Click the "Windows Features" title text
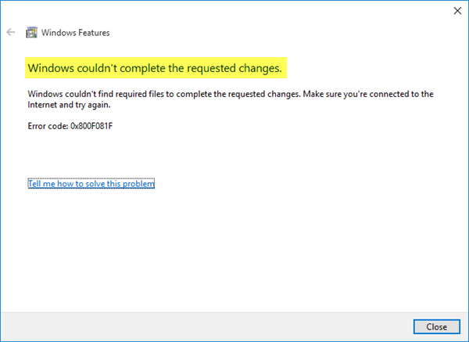This screenshot has width=469, height=342. 77,33
